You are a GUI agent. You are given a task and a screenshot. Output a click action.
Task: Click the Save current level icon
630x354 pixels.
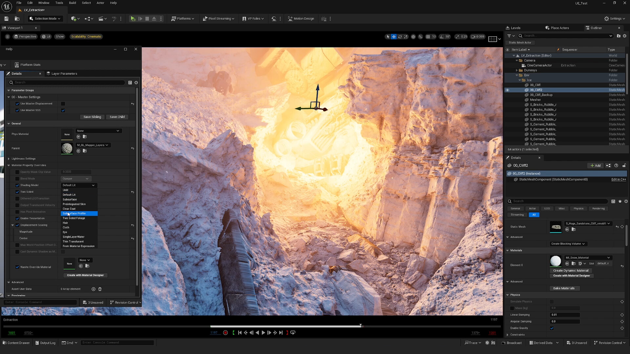point(6,19)
